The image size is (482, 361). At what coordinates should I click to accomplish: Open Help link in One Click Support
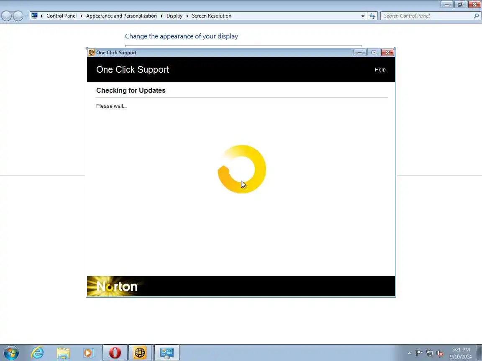click(380, 70)
